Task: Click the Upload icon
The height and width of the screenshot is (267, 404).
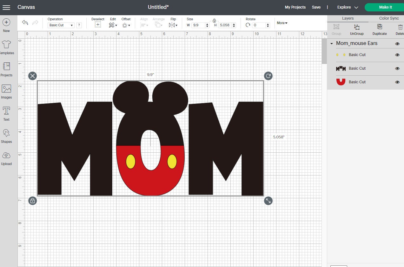Action: point(6,157)
